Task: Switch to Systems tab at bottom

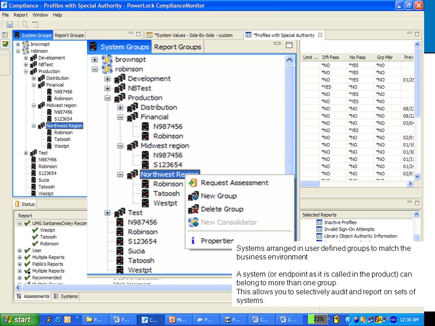Action: (x=66, y=296)
